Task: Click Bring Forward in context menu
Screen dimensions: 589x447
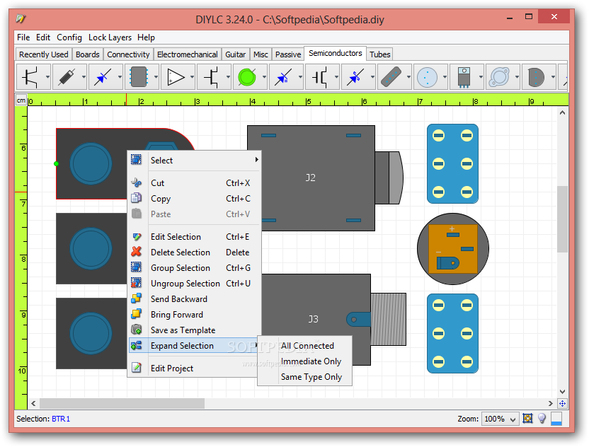Action: 194,315
